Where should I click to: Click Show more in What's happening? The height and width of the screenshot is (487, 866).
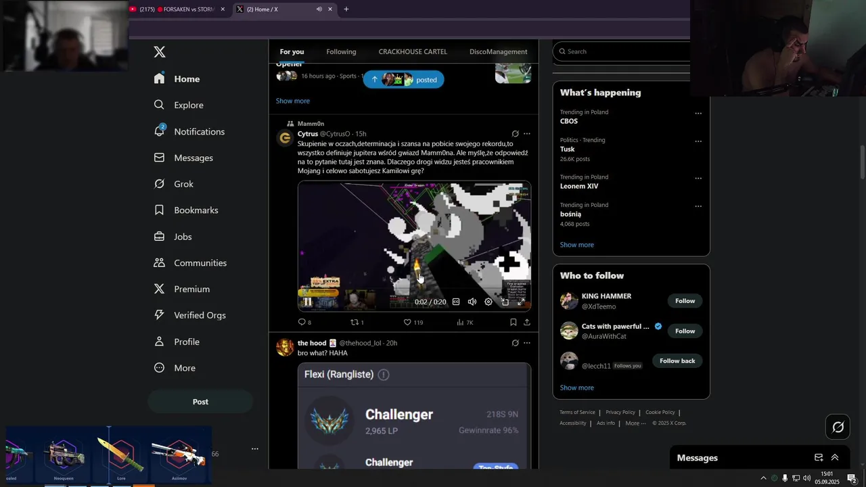click(577, 245)
